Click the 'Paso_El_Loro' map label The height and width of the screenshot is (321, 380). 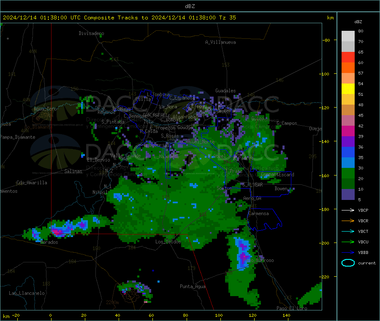click(292, 308)
